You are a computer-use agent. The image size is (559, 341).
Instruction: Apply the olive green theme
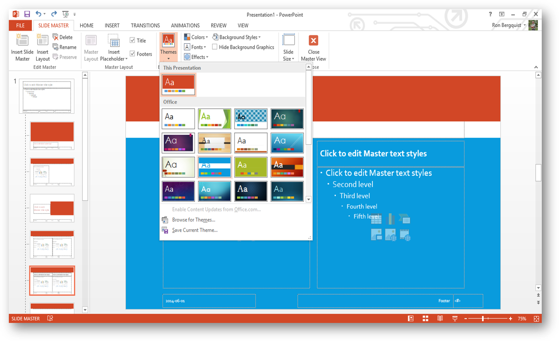pyautogui.click(x=251, y=167)
